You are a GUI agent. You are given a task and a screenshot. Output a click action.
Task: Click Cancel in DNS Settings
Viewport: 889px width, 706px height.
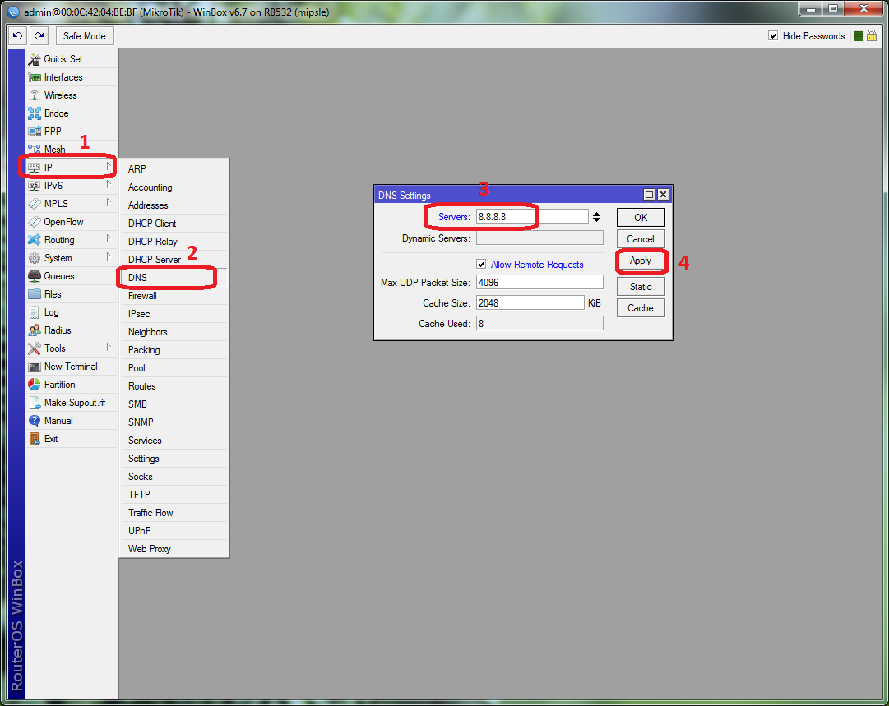pyautogui.click(x=641, y=239)
